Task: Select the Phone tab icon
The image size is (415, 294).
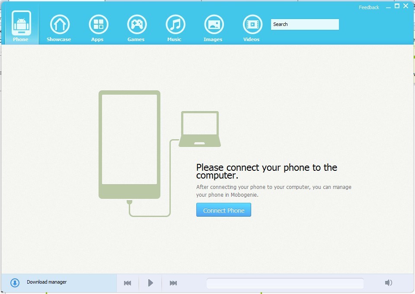Action: click(x=21, y=24)
